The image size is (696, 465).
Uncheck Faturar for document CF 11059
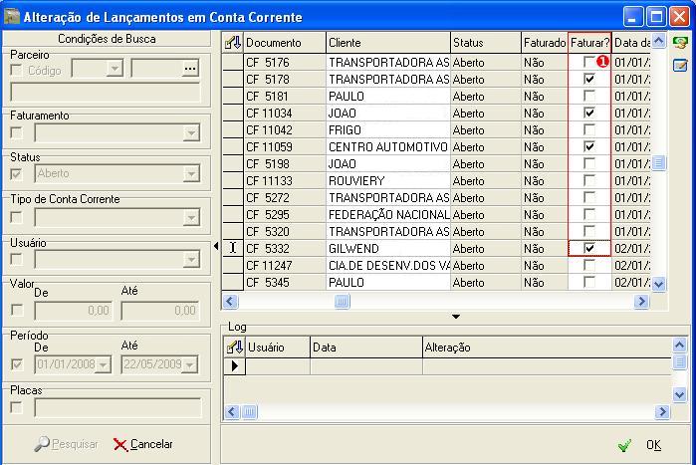589,146
